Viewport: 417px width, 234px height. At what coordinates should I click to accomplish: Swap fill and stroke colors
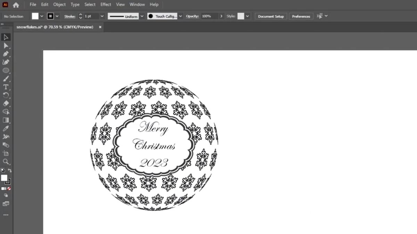pyautogui.click(x=10, y=171)
